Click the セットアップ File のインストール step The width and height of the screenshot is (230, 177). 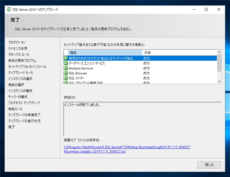coord(27,67)
